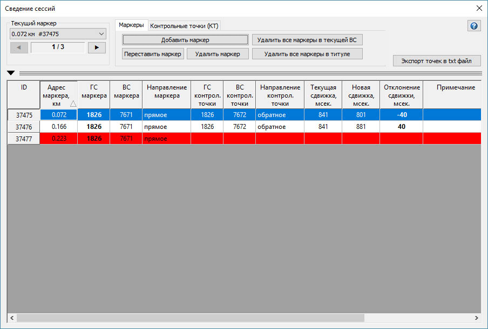Click Переставить маркер button
Screen dimensions: 488x329
[x=153, y=54]
